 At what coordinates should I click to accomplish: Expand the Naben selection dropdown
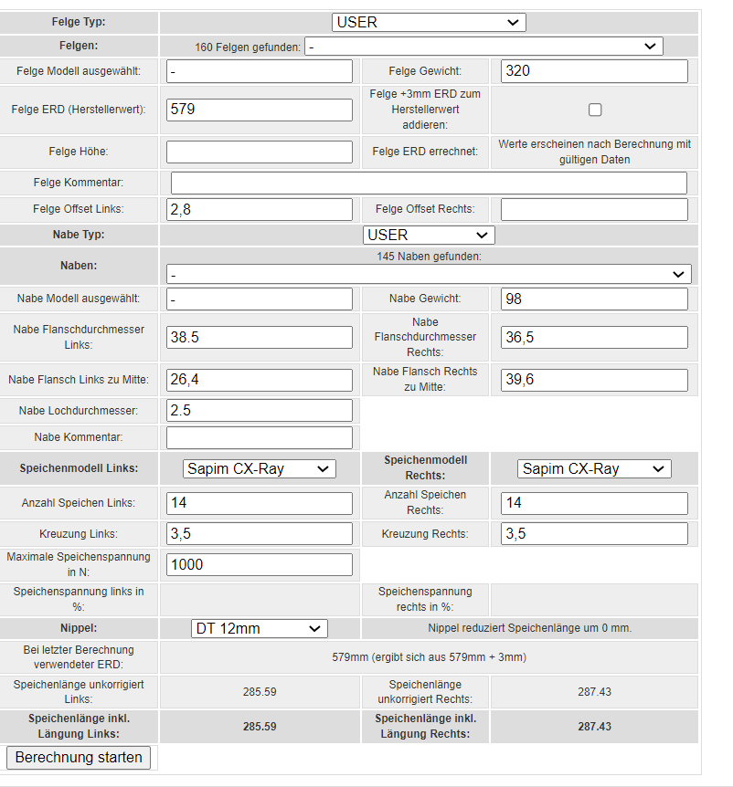pos(428,274)
